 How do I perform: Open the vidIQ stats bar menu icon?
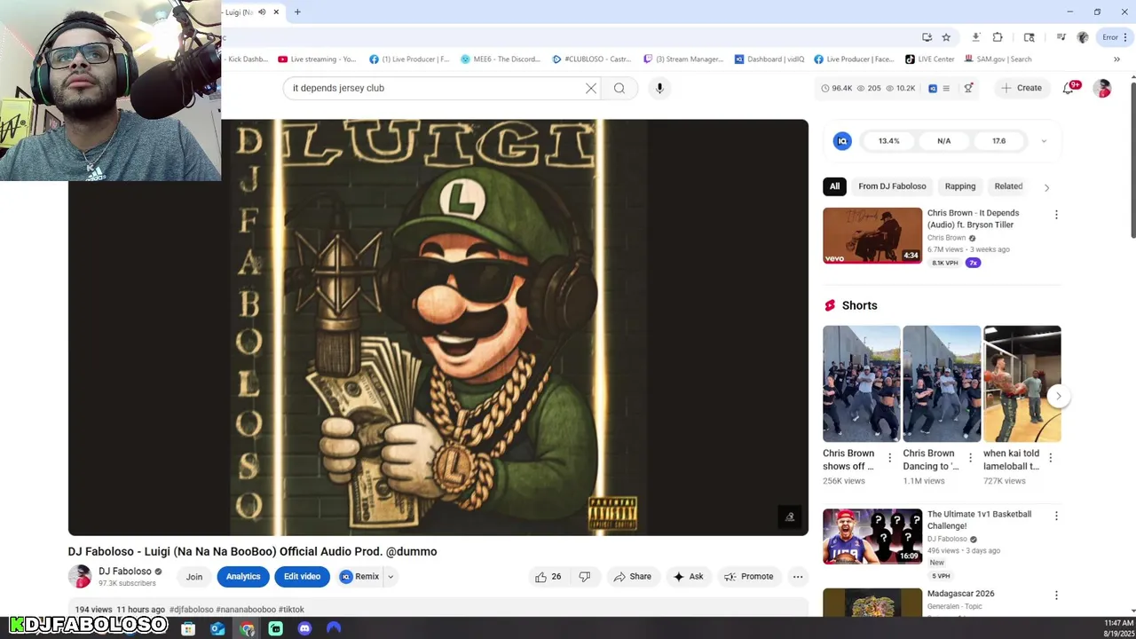(x=946, y=88)
